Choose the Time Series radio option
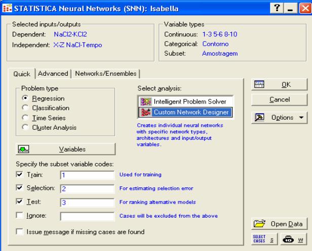Screen dimensions: 312x251 click(x=25, y=118)
